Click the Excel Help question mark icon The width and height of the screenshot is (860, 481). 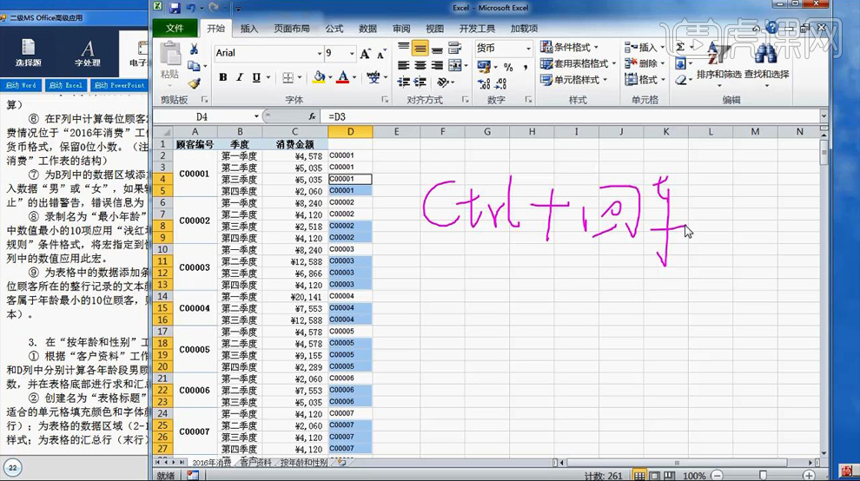[x=772, y=28]
